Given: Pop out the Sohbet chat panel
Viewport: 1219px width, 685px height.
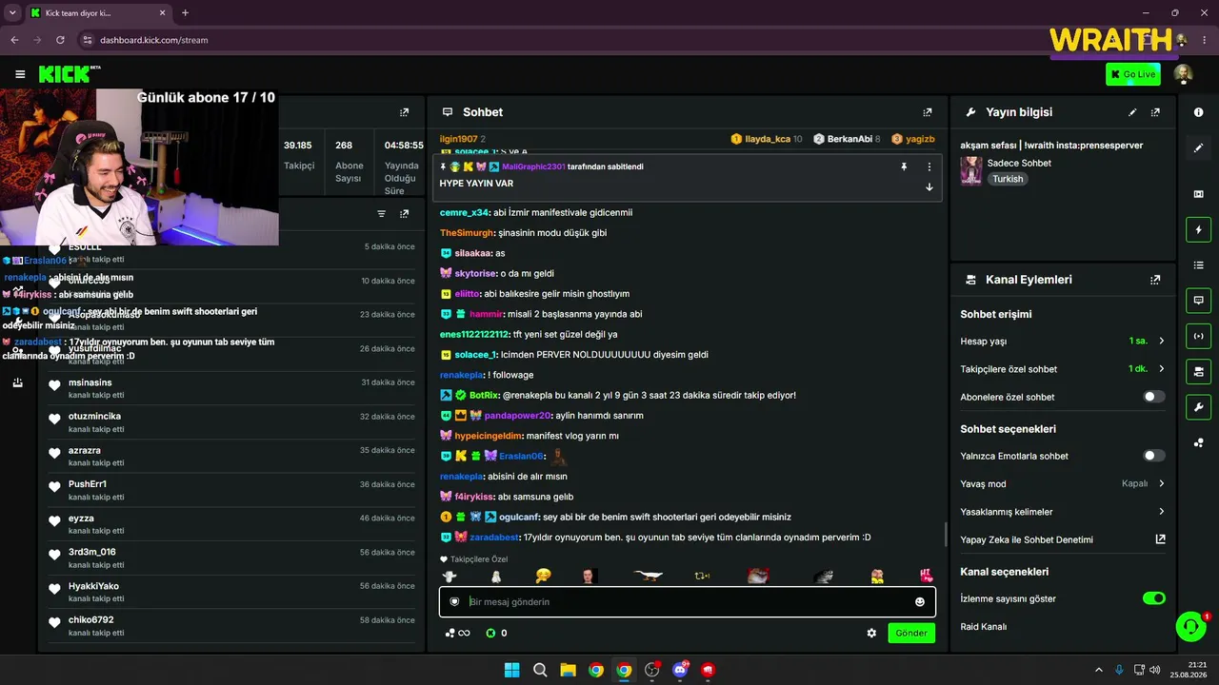Looking at the screenshot, I should [x=928, y=112].
